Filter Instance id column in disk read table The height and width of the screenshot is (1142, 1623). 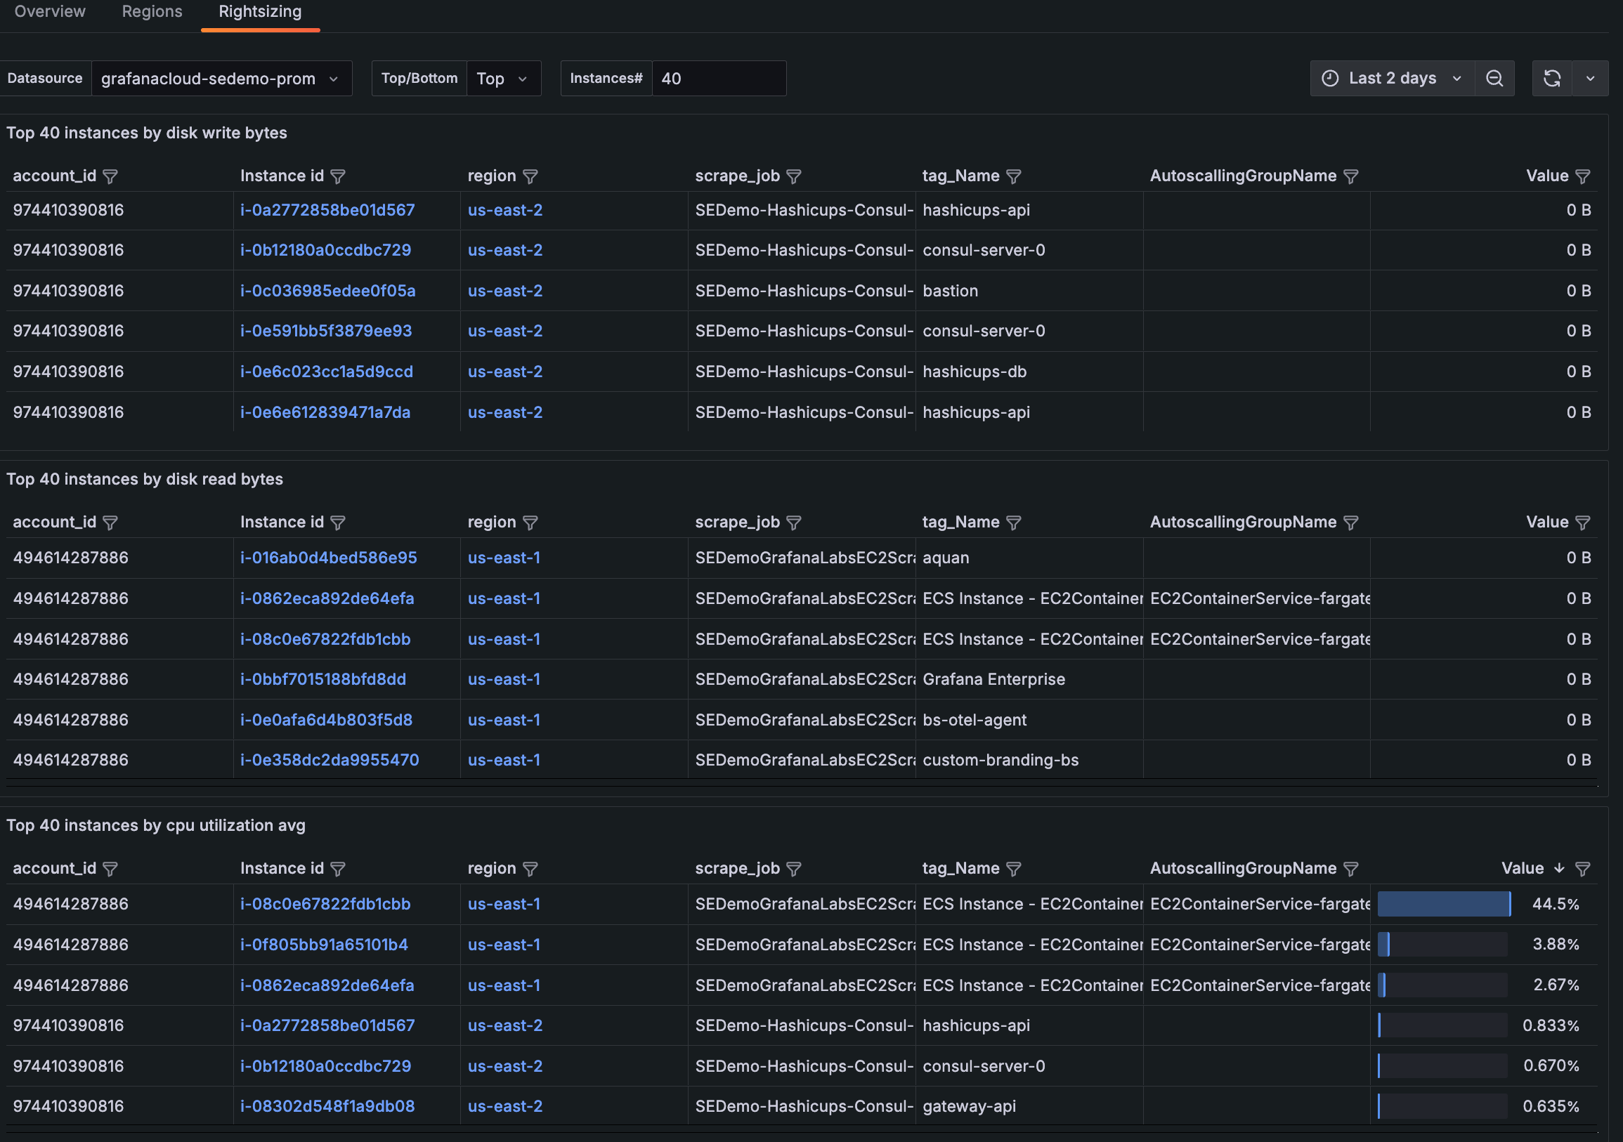[338, 523]
